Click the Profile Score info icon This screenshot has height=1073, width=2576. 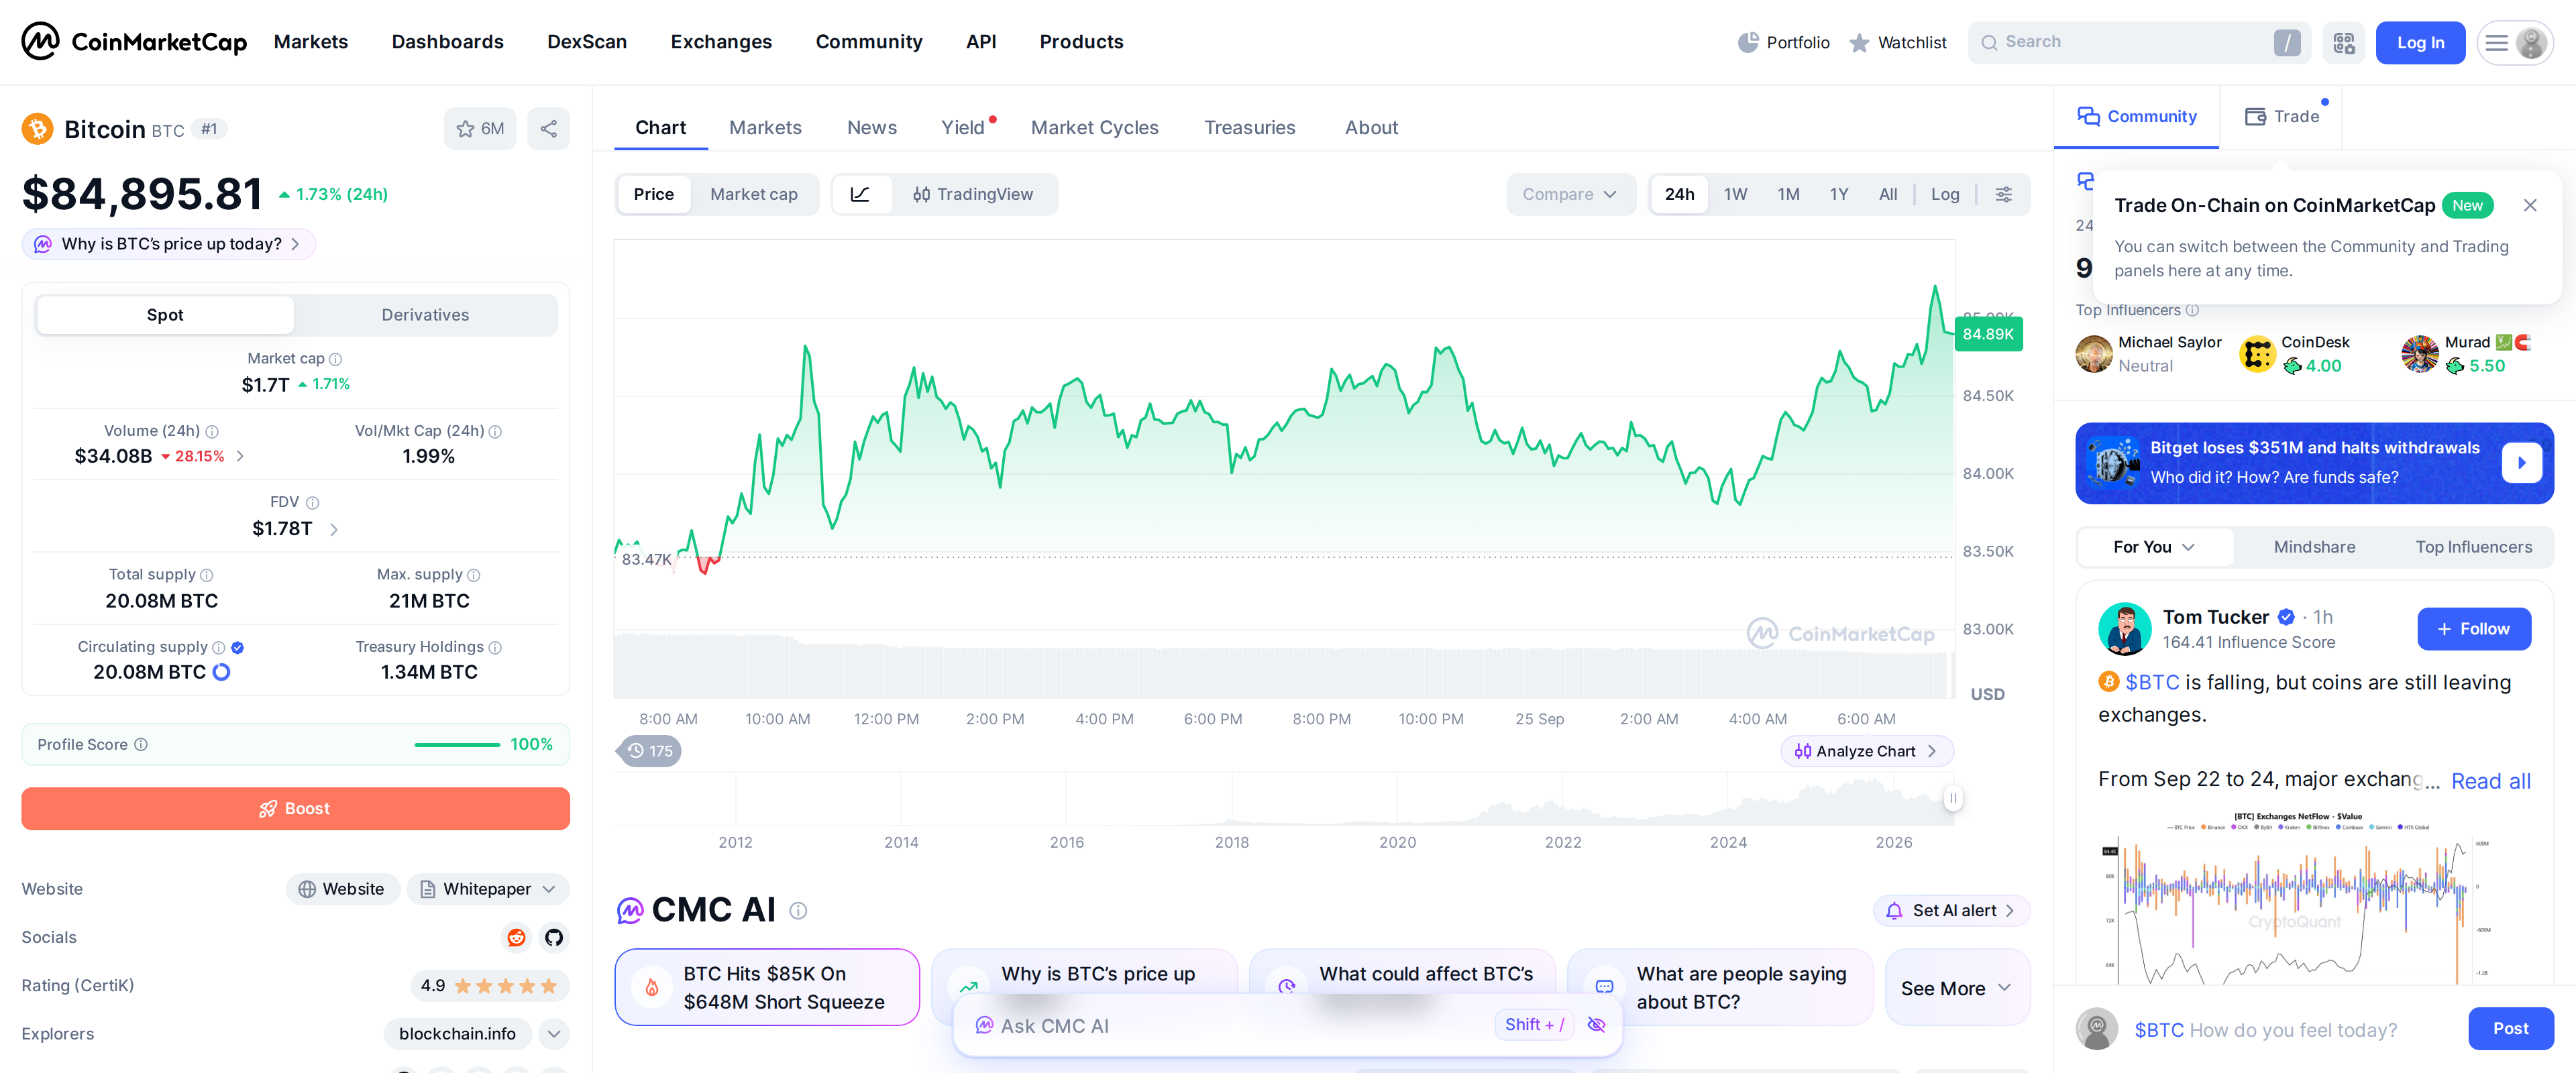point(141,744)
